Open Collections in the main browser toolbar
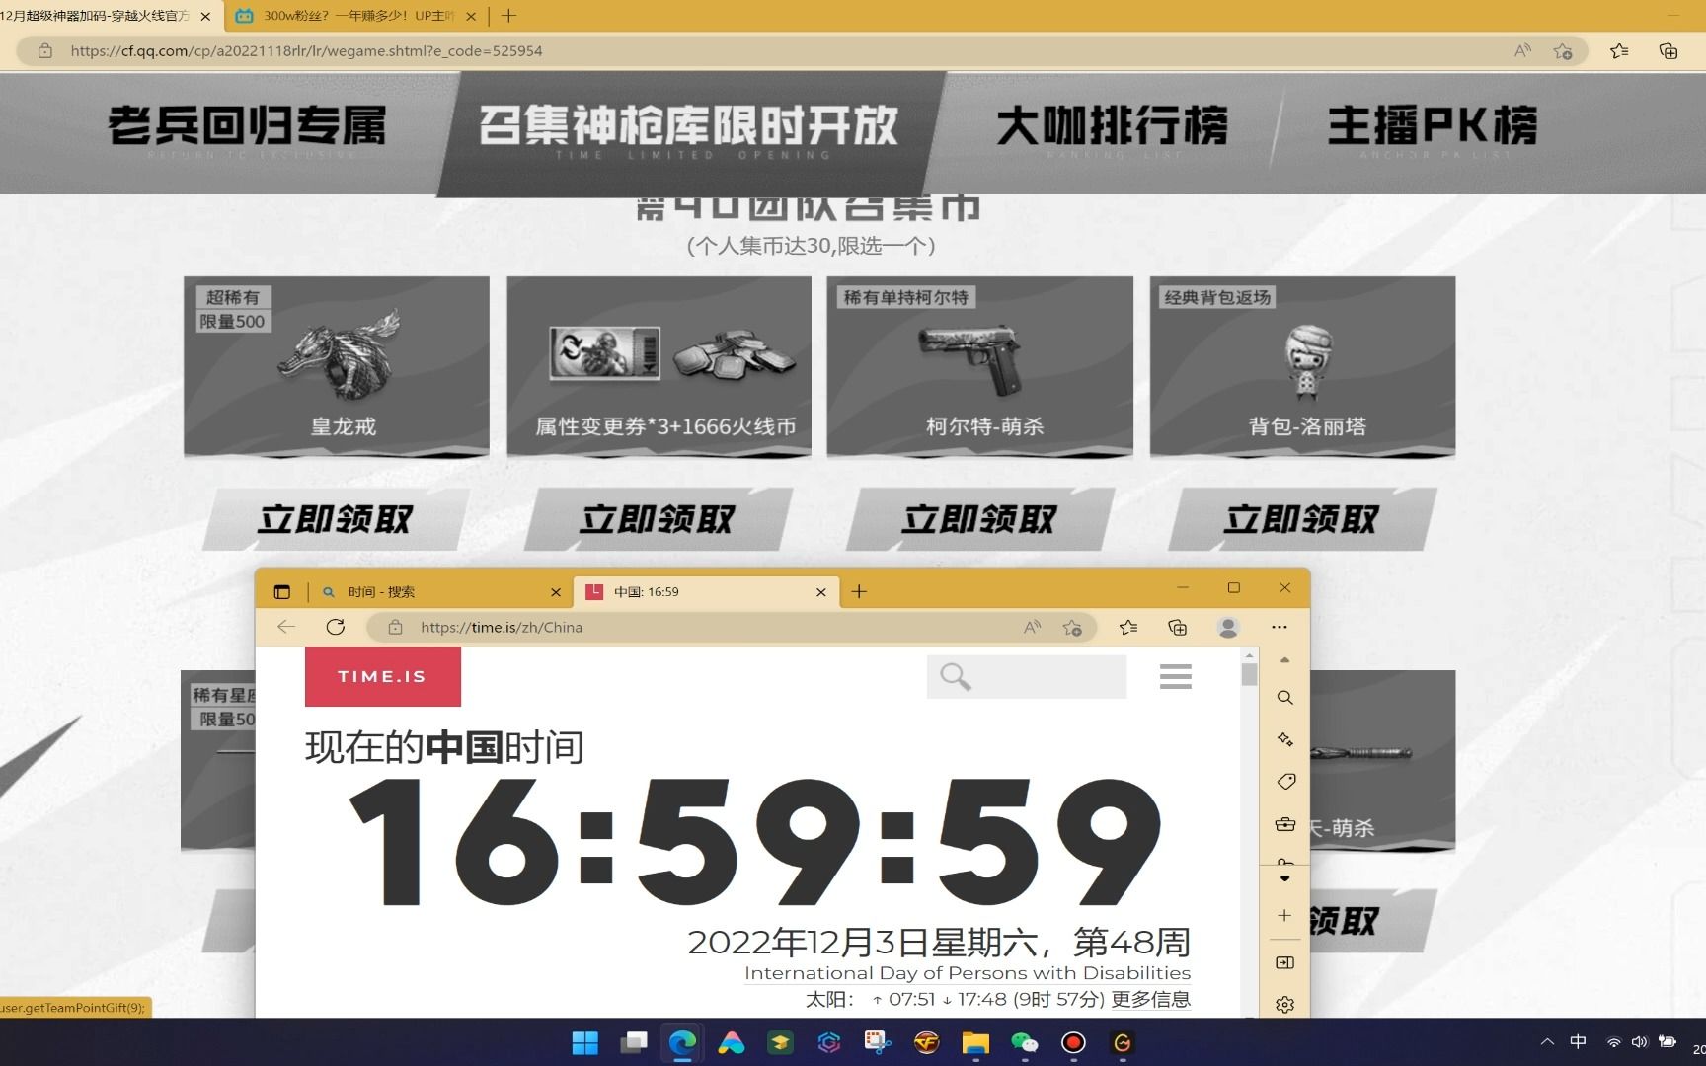This screenshot has height=1066, width=1706. pyautogui.click(x=1668, y=51)
